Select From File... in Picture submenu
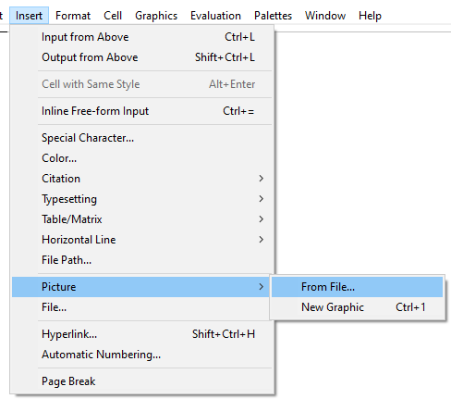The height and width of the screenshot is (399, 451). pyautogui.click(x=357, y=287)
